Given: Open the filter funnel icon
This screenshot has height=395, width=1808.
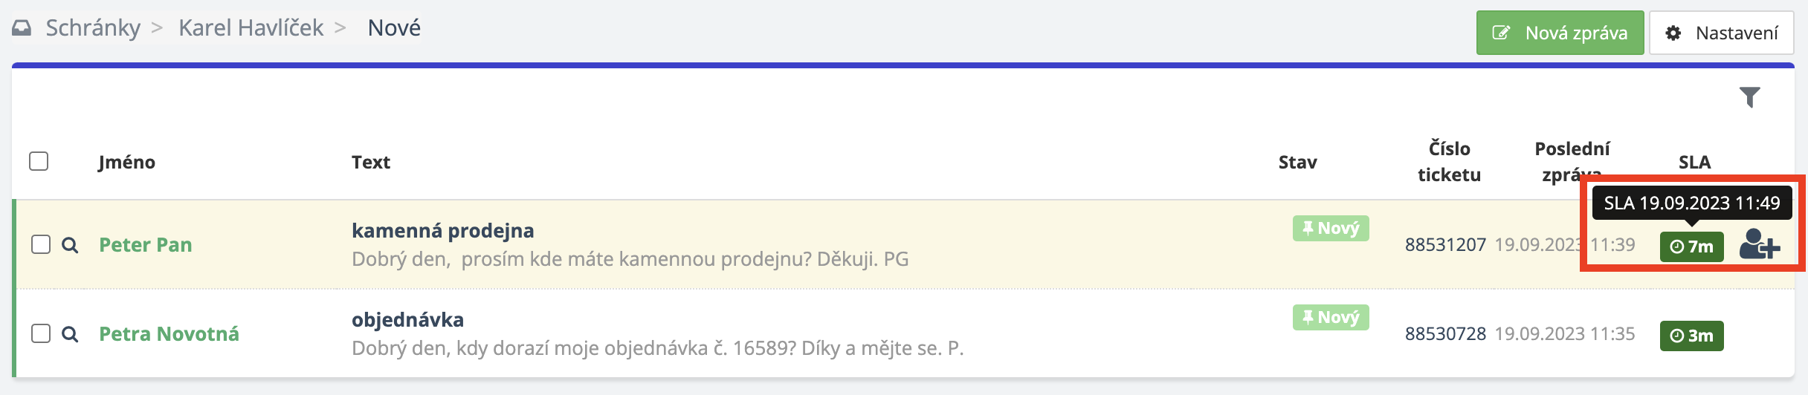Looking at the screenshot, I should point(1750,97).
